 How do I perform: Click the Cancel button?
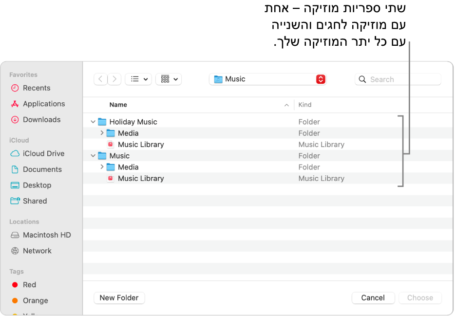373,297
